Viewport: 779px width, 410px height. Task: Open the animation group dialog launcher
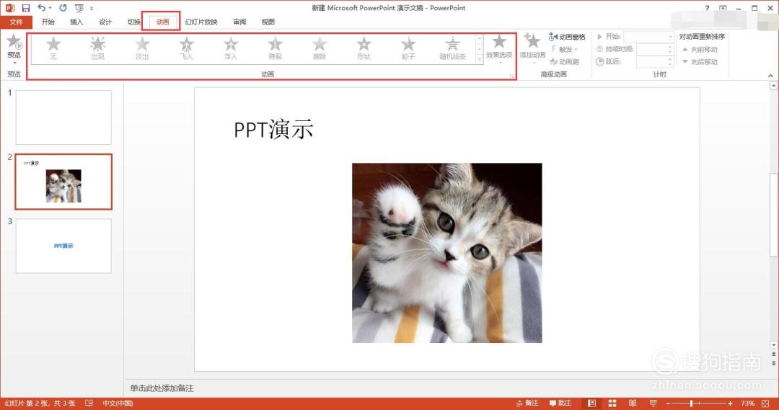point(511,76)
